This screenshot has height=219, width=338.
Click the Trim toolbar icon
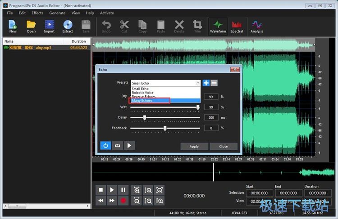197,27
